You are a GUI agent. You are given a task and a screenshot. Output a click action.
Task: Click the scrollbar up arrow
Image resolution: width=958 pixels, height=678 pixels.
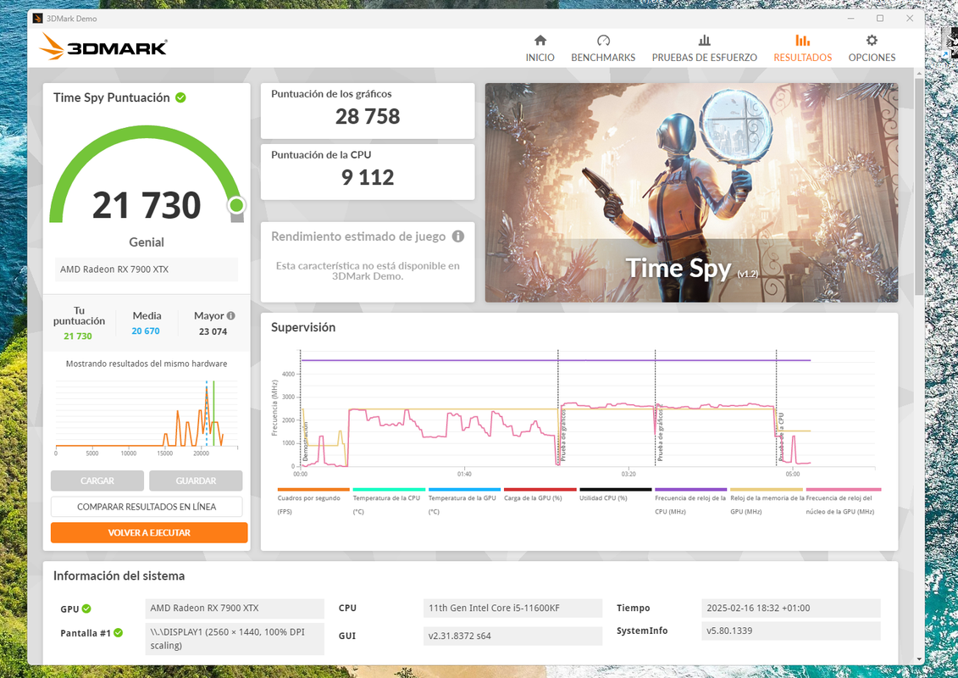(919, 73)
